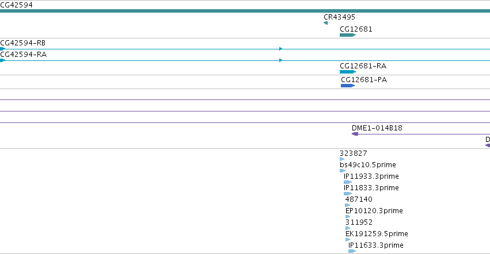Viewport: 490px width, 254px height.
Task: Select the 311952 label
Action: (359, 222)
